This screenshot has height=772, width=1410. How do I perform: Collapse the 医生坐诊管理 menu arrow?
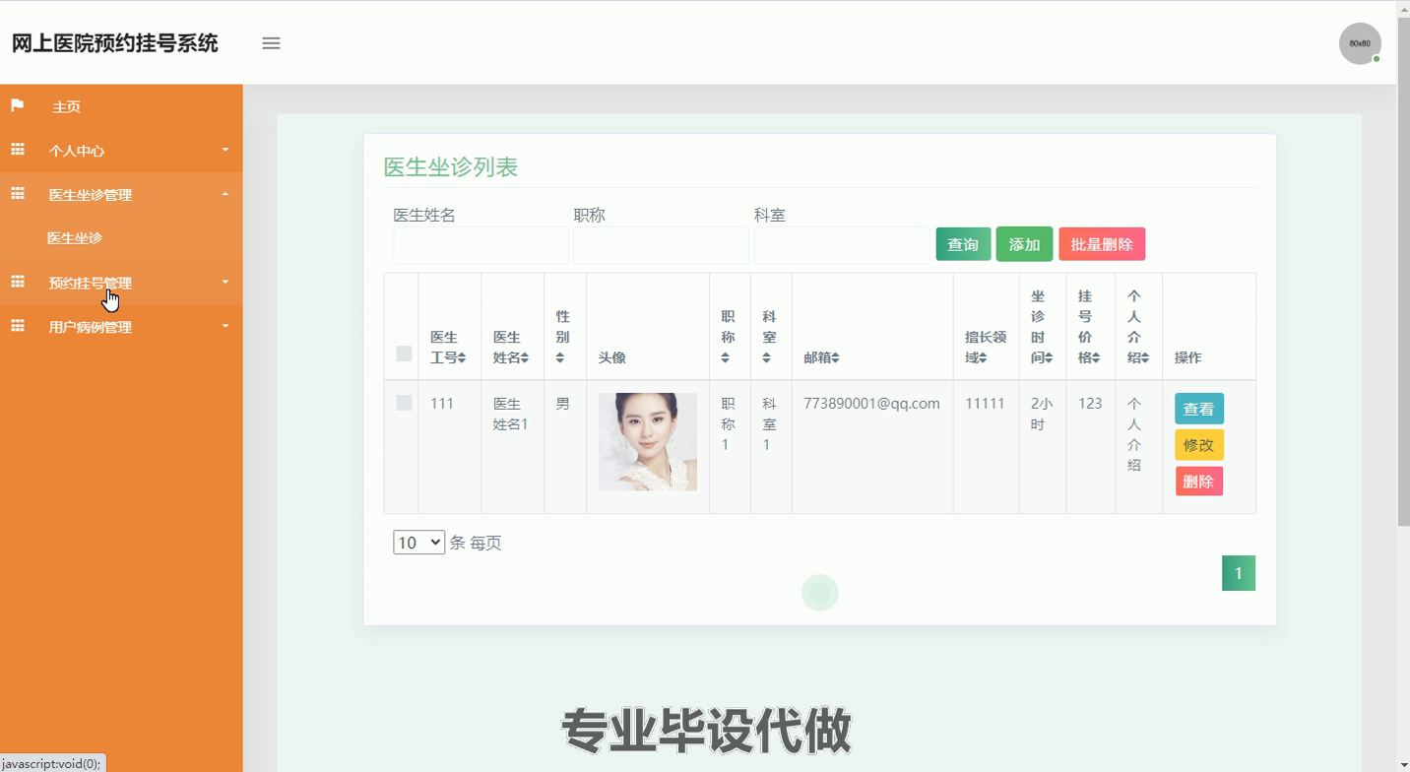pos(225,194)
